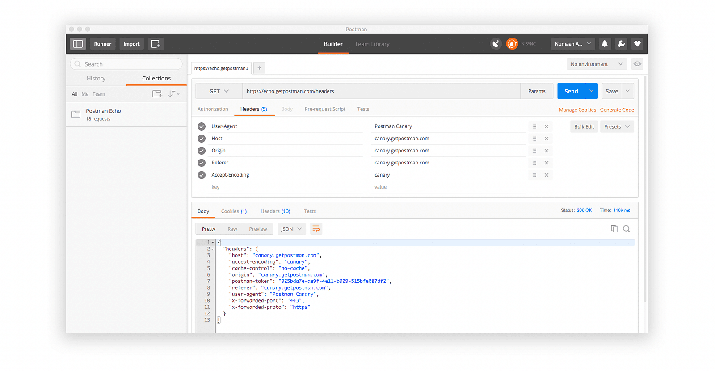This screenshot has width=715, height=371.
Task: Click the interceptor satellite icon
Action: click(x=496, y=44)
